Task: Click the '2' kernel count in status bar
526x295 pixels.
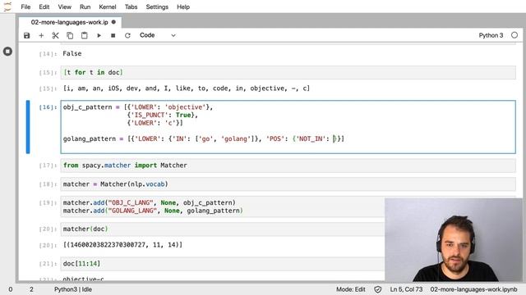Action: click(31, 289)
